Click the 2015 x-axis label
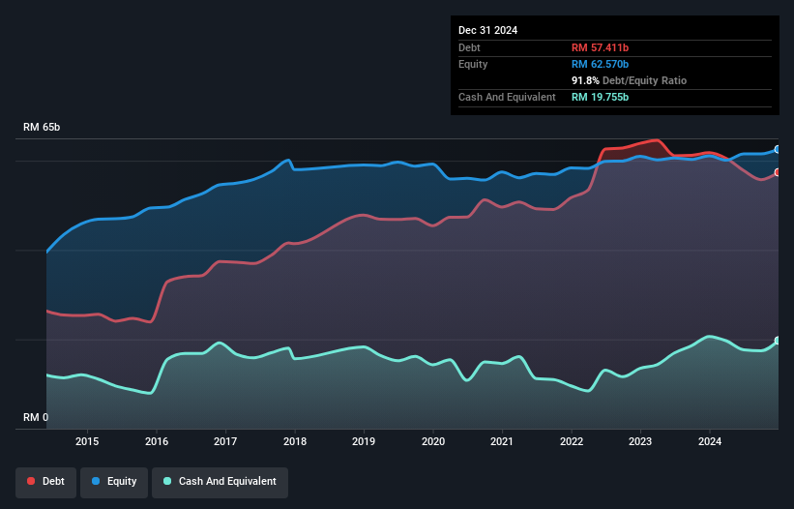Viewport: 794px width, 509px height. (x=87, y=441)
